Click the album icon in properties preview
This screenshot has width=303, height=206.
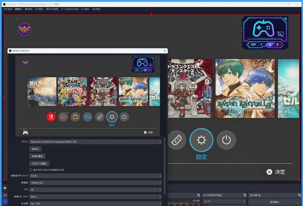point(87,117)
